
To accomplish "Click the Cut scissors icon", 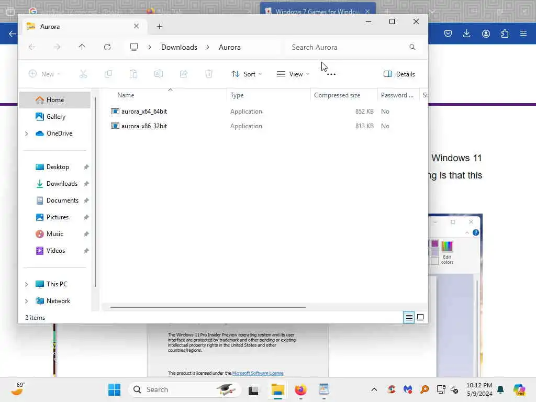I will pyautogui.click(x=83, y=74).
